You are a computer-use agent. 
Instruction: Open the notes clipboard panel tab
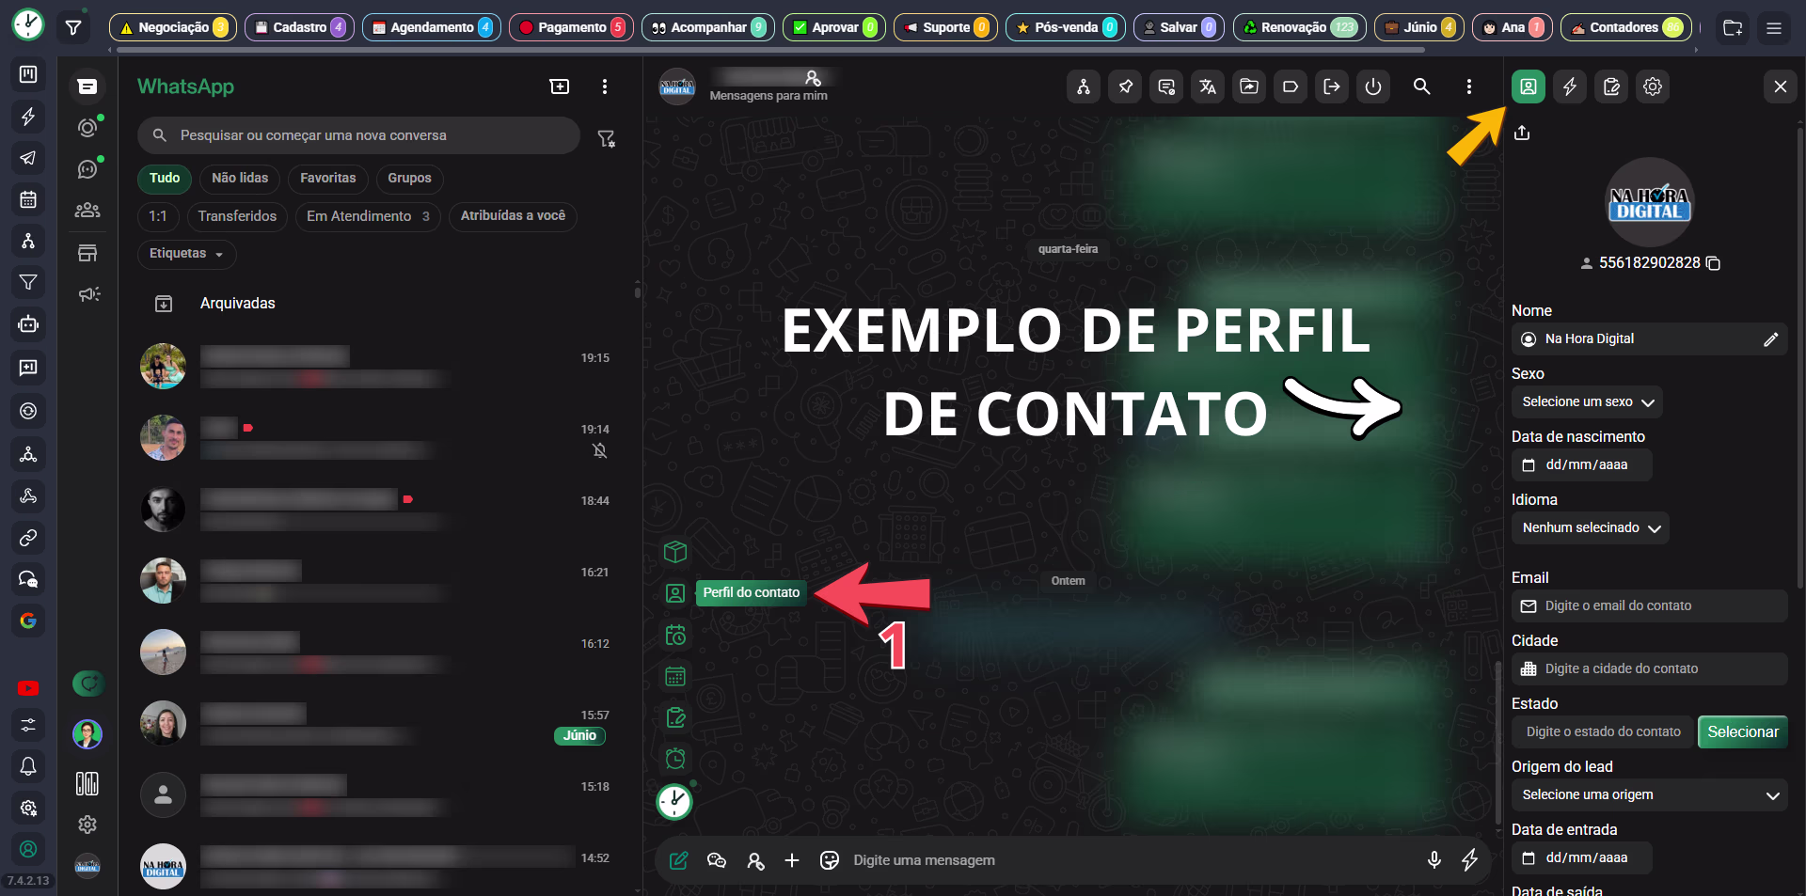tap(1611, 86)
